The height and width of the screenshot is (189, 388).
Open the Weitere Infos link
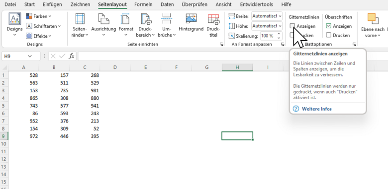click(x=316, y=109)
